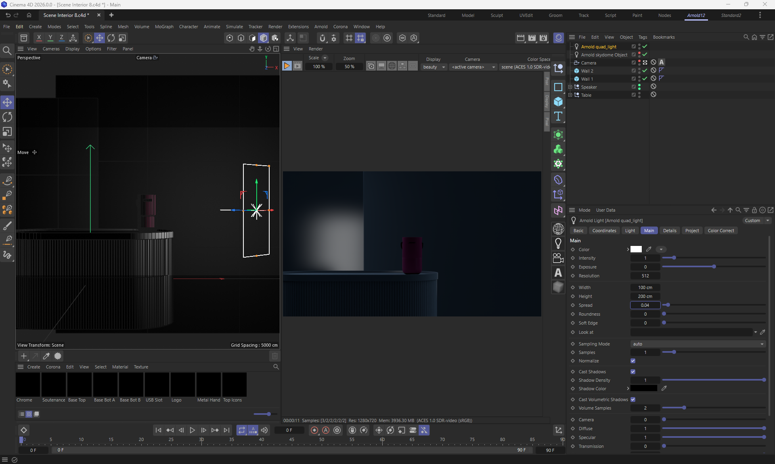Screen dimensions: 775x464
Task: Click the Light object palette icon
Action: click(x=558, y=243)
